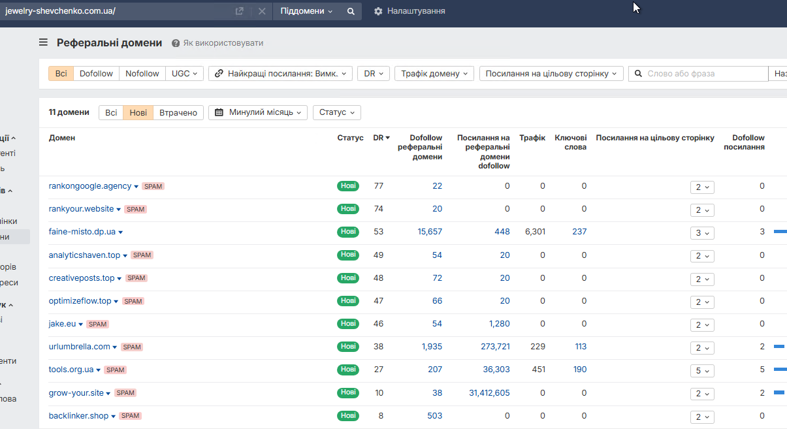Click the hamburger menu icon beside Реферальні домени

[x=43, y=42]
